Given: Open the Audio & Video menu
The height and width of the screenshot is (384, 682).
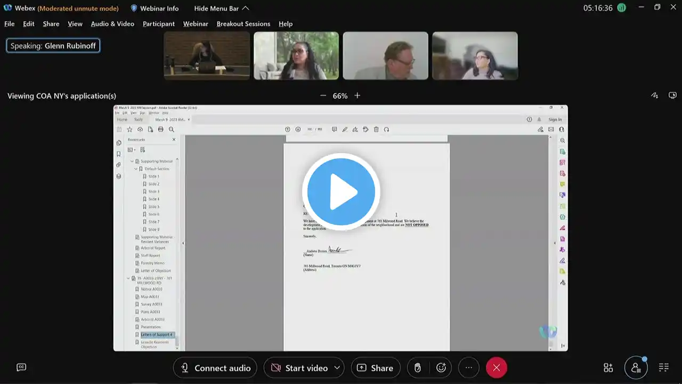Looking at the screenshot, I should pyautogui.click(x=112, y=24).
